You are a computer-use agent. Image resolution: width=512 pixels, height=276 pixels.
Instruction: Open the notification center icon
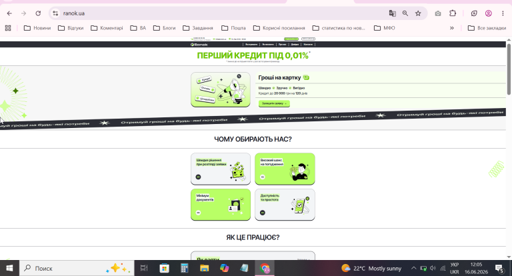499,268
